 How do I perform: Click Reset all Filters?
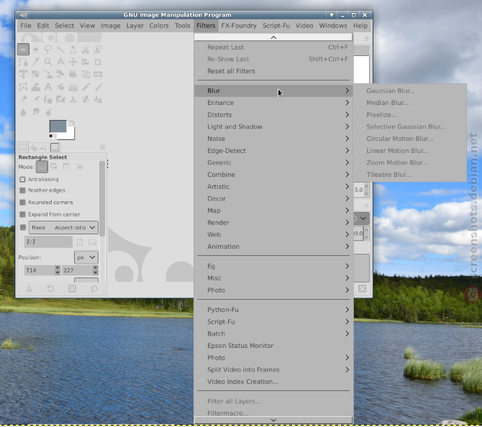click(x=273, y=71)
